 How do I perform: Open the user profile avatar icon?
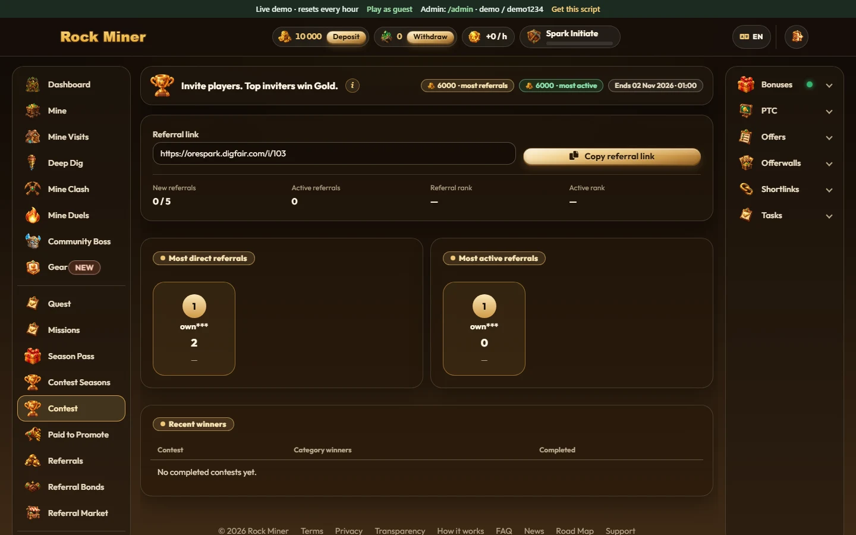pyautogui.click(x=797, y=37)
